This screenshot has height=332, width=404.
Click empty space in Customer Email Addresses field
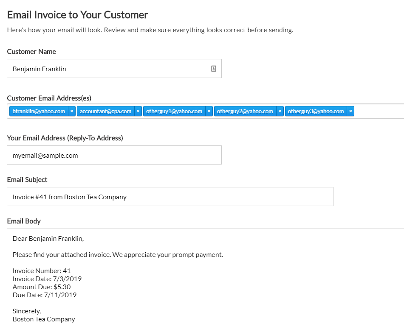tap(379, 111)
